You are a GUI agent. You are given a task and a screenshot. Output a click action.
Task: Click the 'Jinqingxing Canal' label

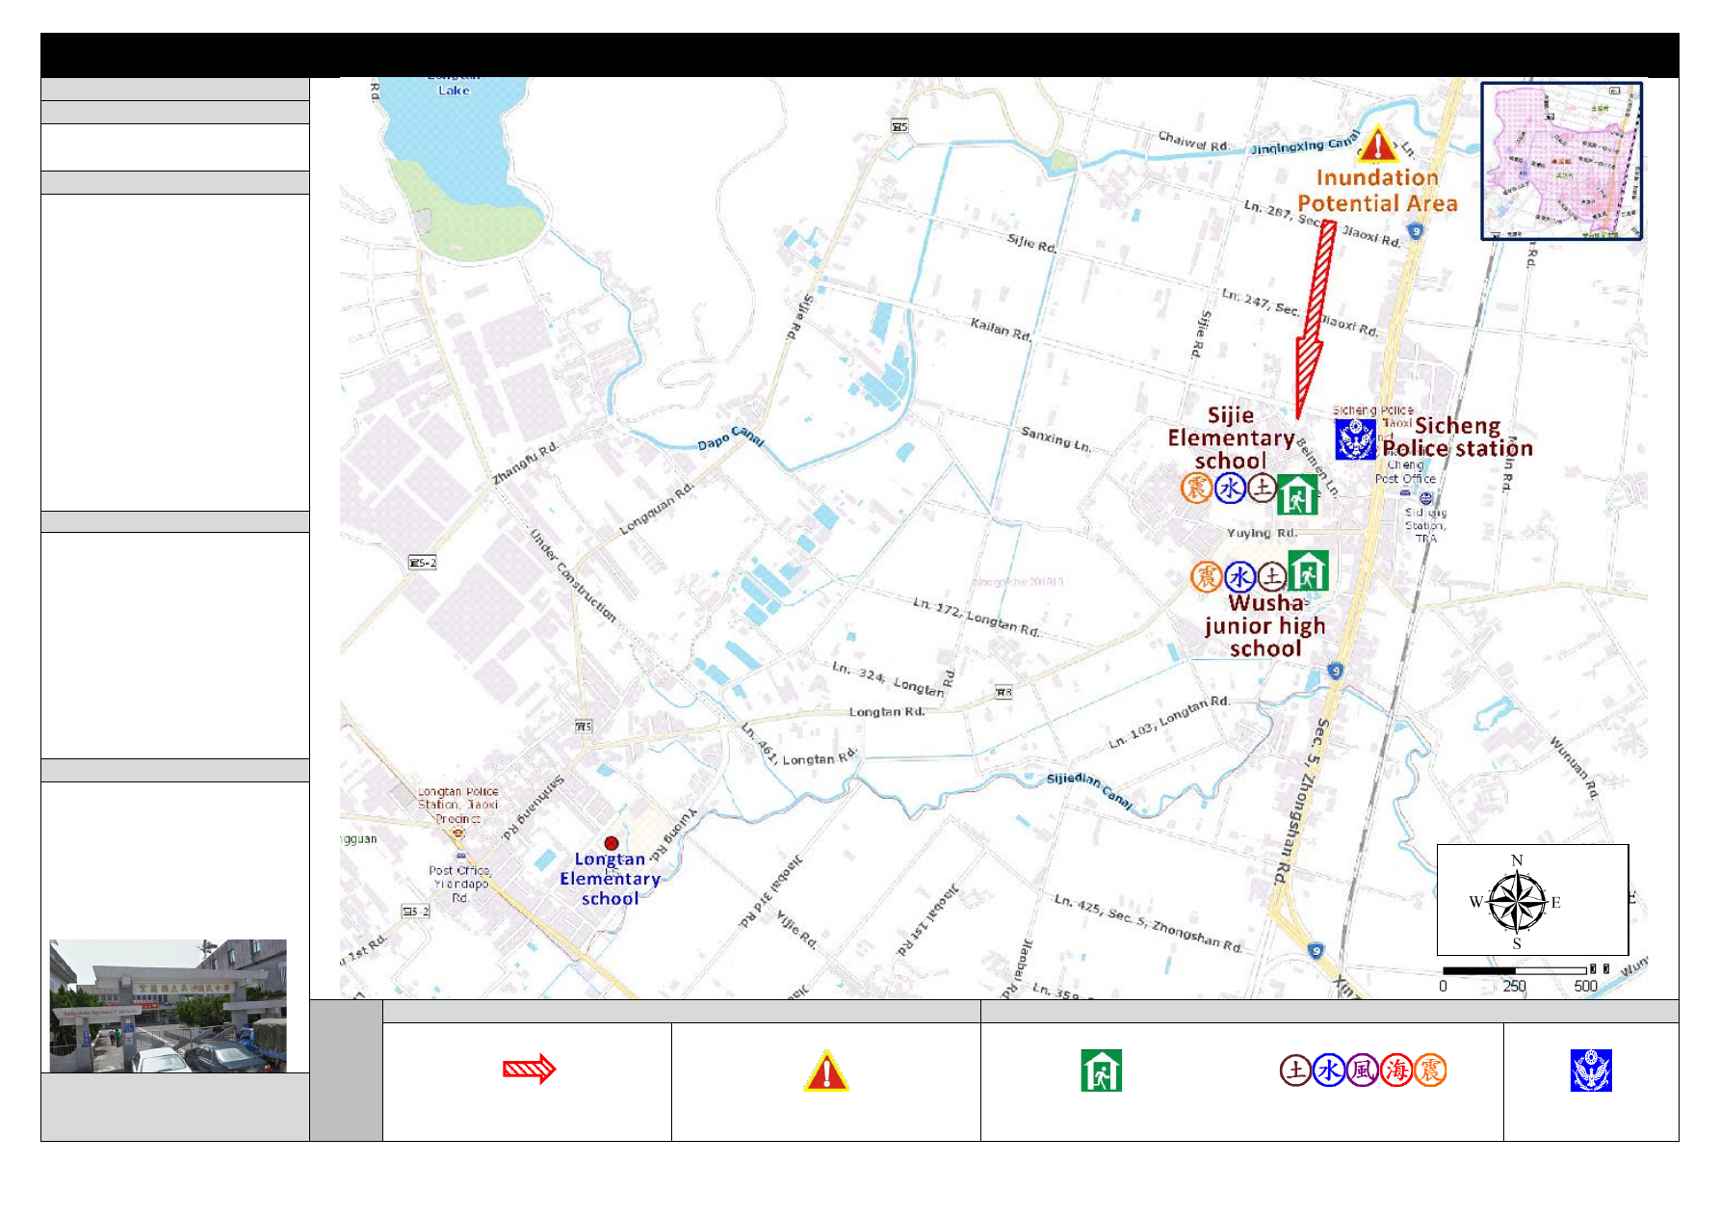click(1305, 143)
